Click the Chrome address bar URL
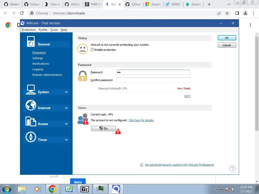This screenshot has height=194, width=259. coord(69,13)
